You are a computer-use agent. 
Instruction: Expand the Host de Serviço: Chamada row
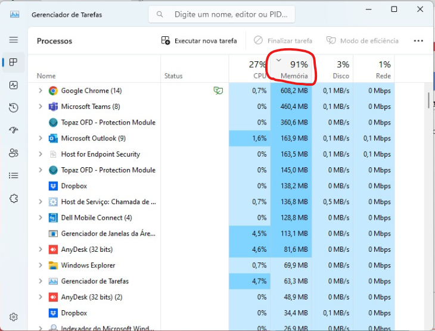pos(41,202)
